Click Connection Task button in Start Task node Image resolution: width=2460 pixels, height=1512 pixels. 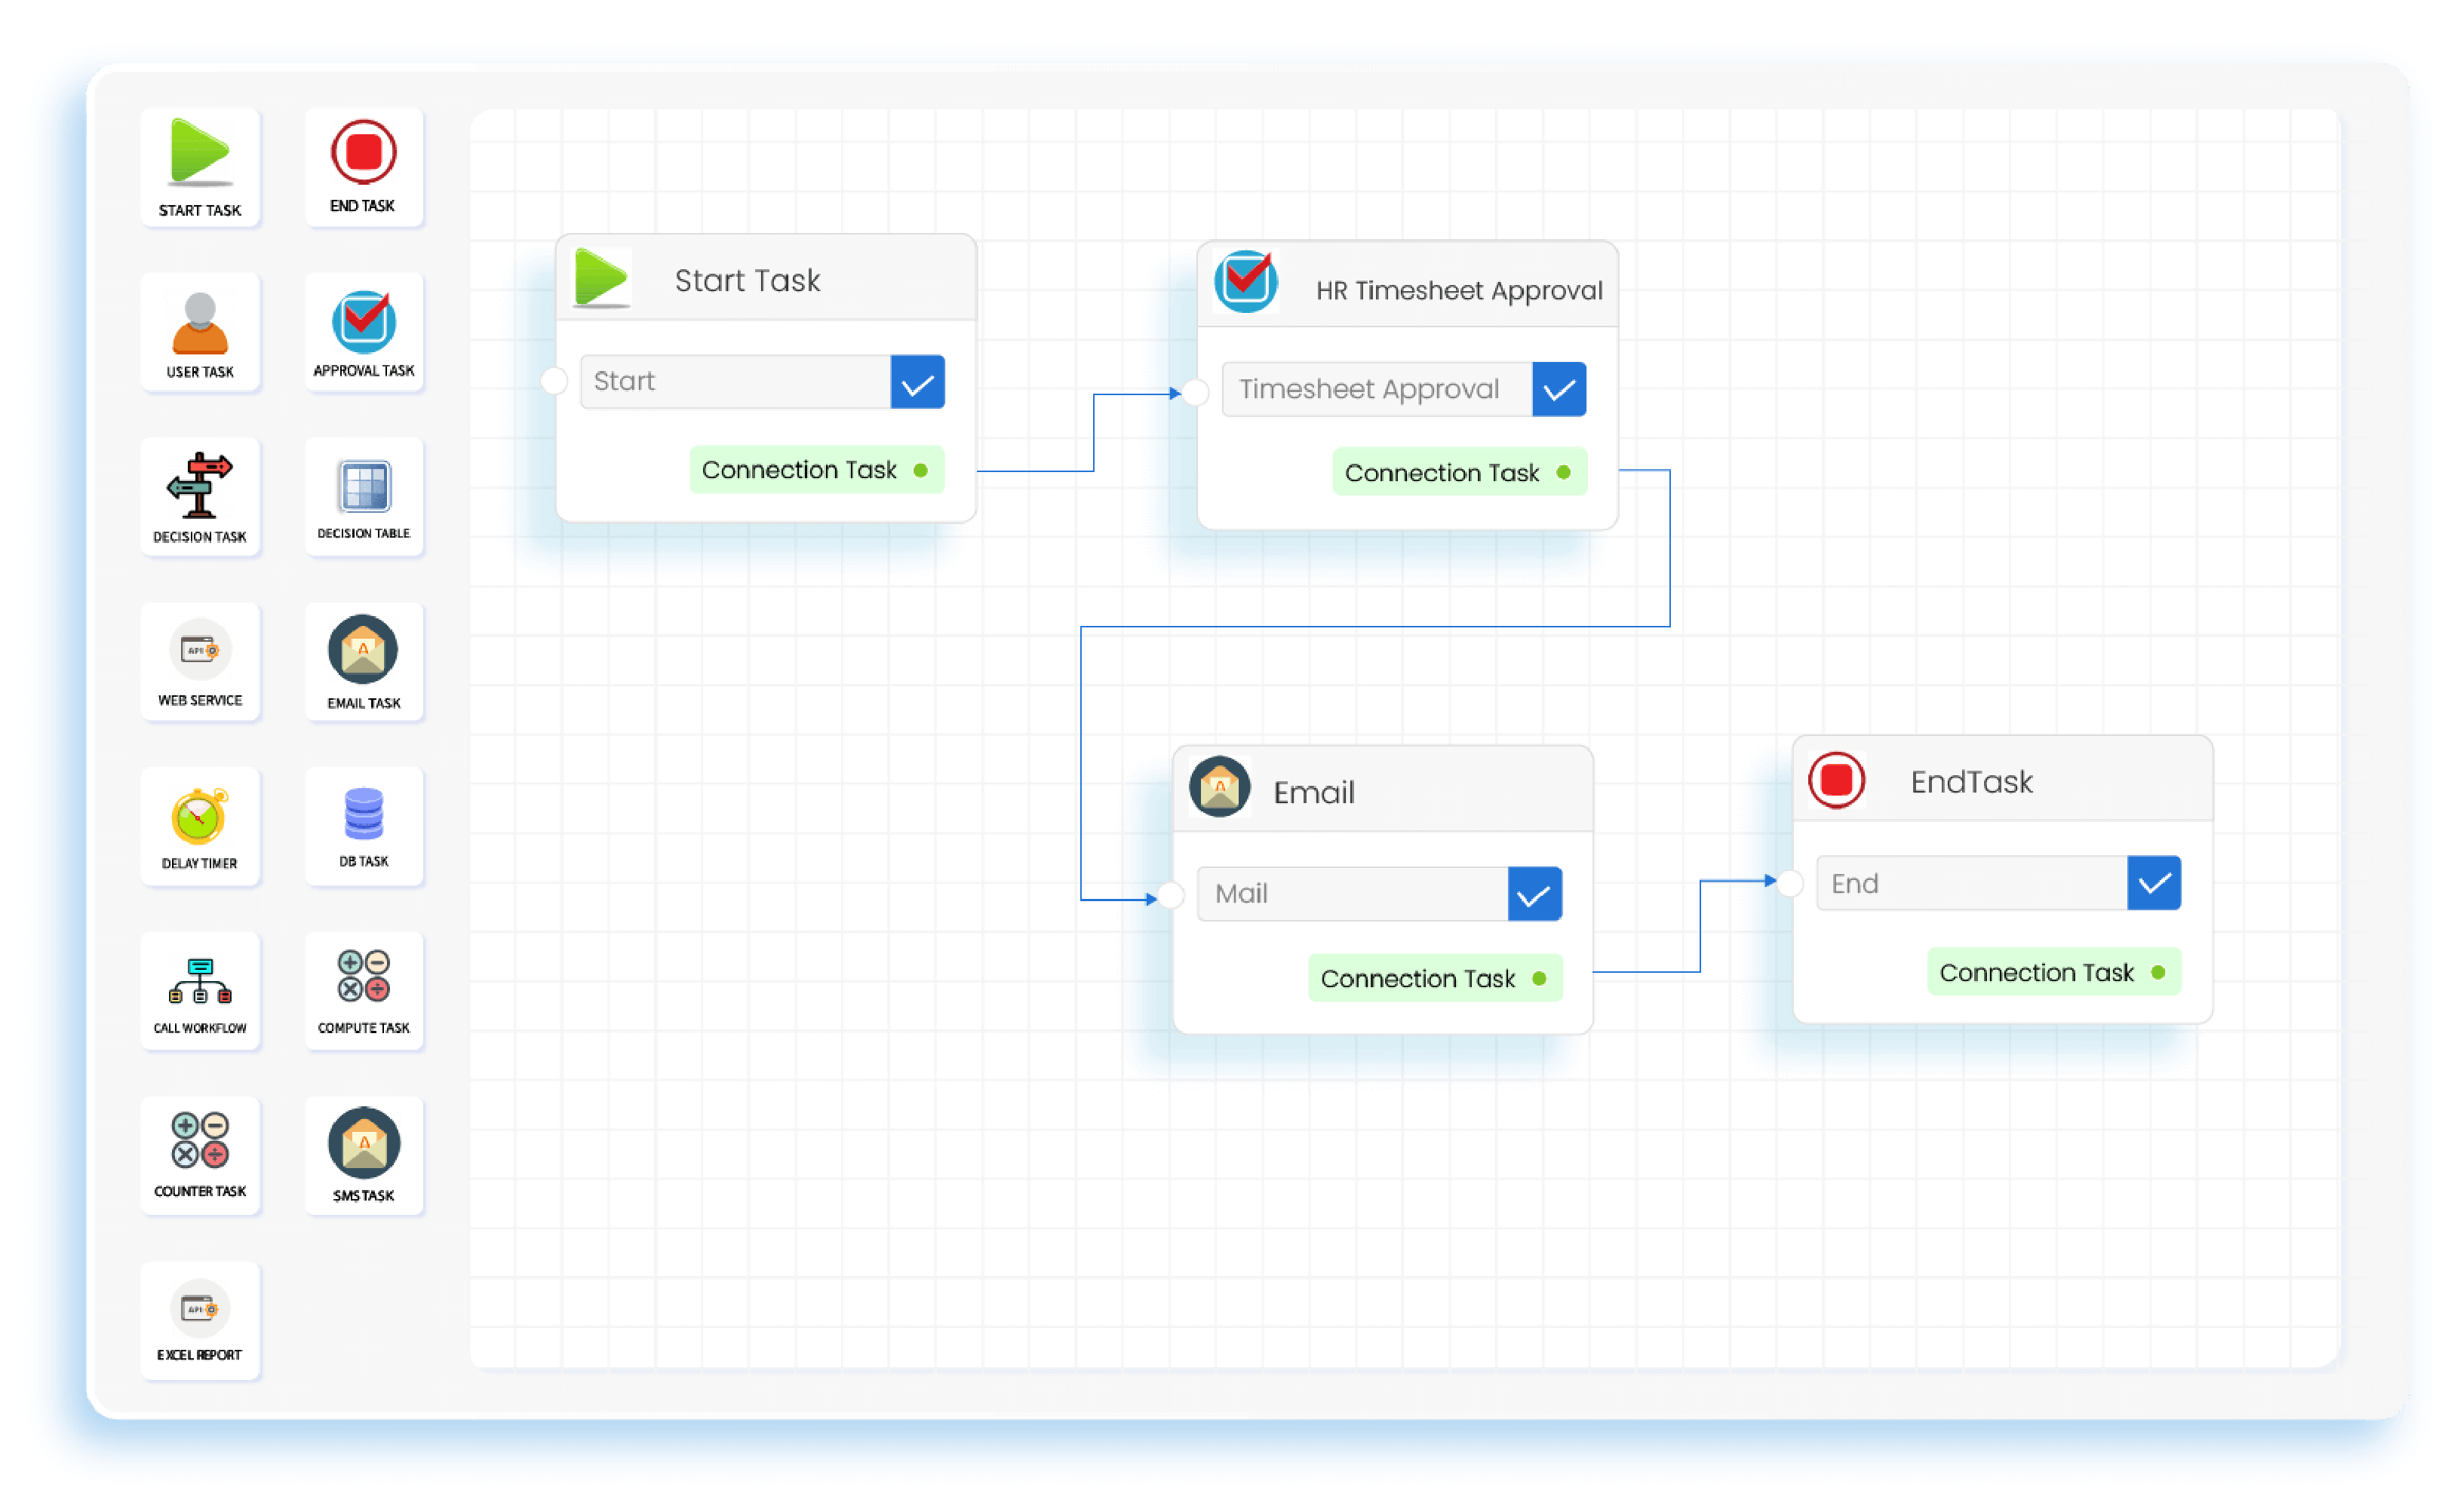click(x=816, y=470)
